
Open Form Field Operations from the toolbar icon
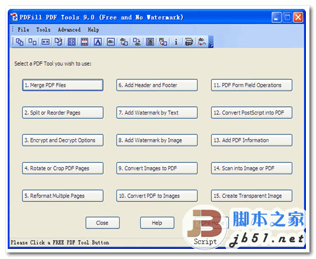(x=150, y=42)
